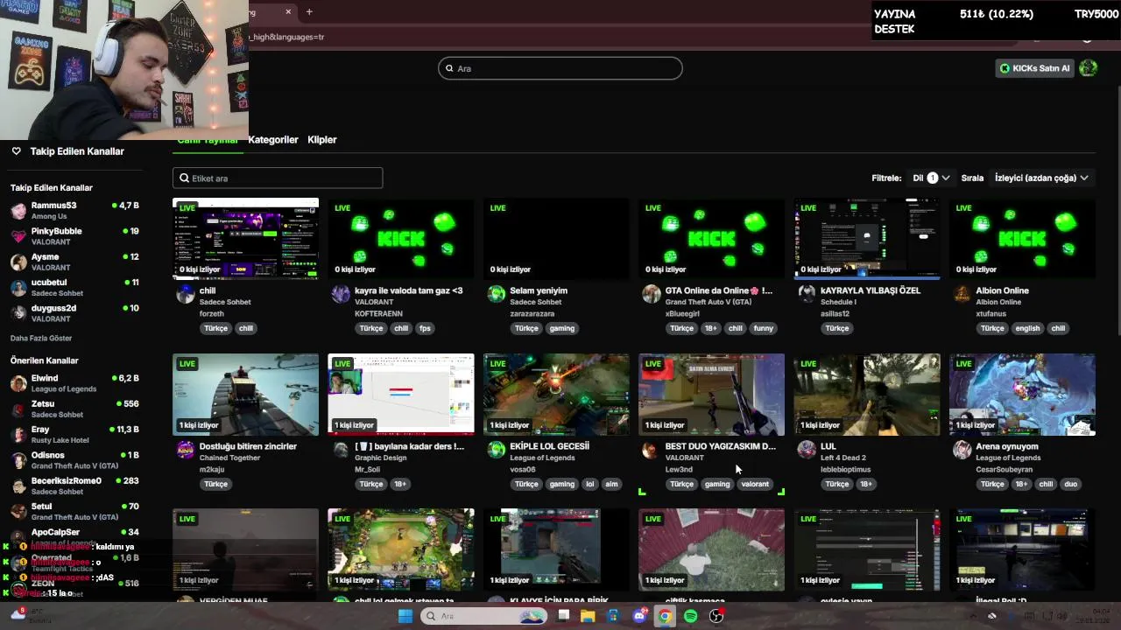Click the duo tag under Arena oynuyom

(x=1070, y=484)
